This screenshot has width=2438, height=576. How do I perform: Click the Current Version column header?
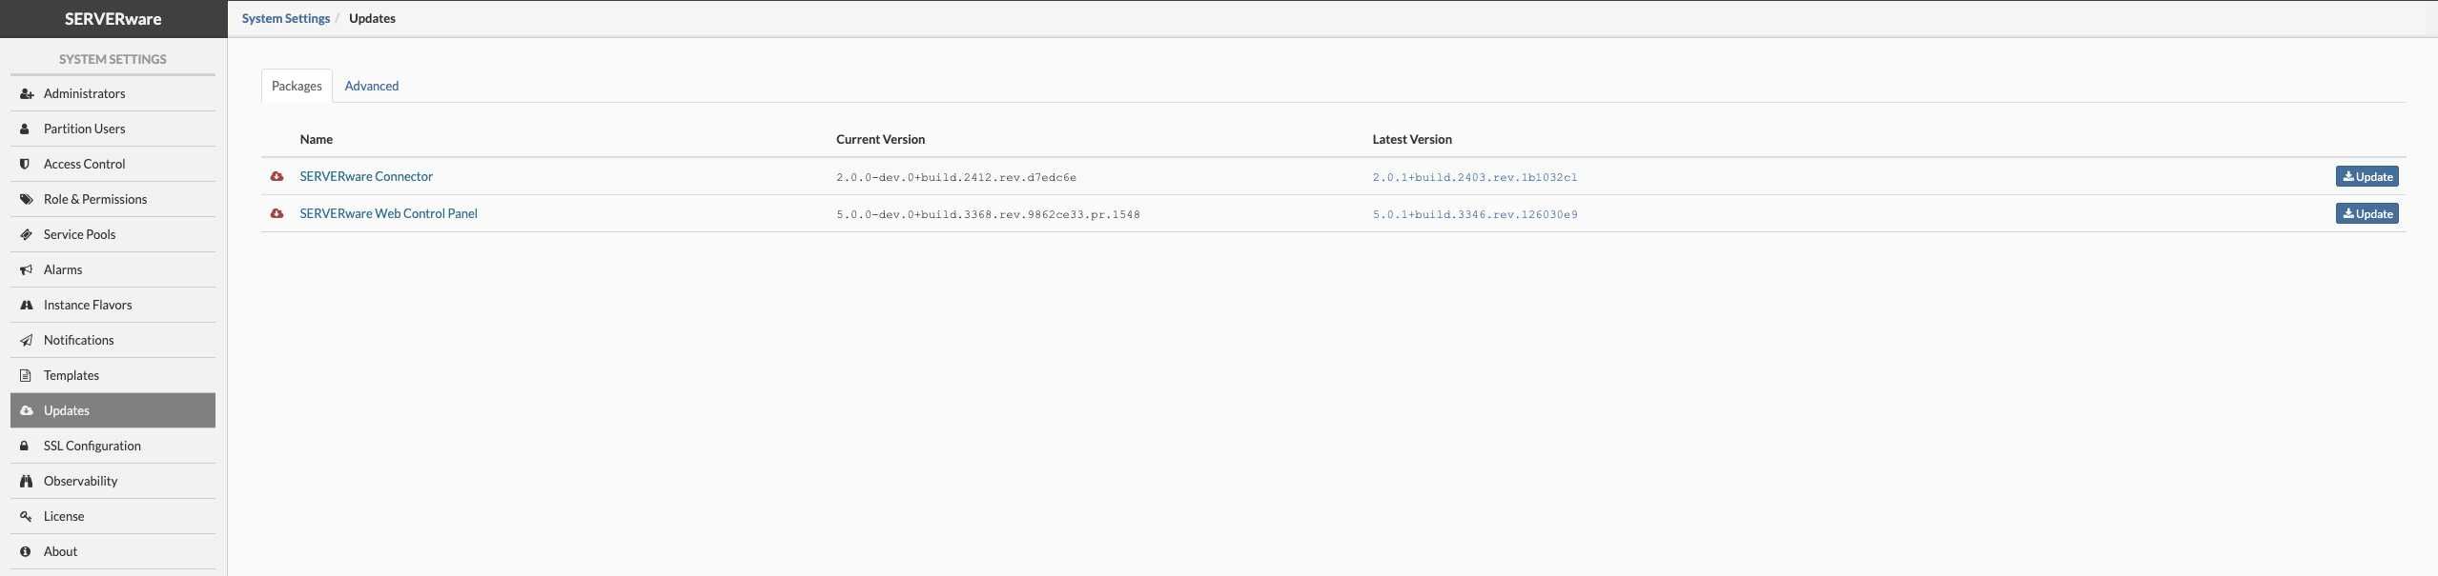click(880, 139)
